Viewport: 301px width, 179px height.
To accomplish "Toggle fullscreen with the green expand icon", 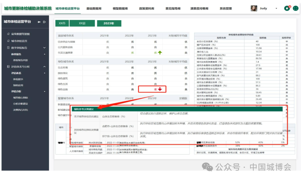I will pyautogui.click(x=296, y=8).
